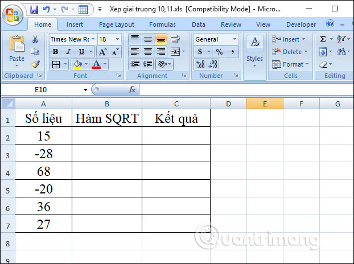Viewport: 354px width, 264px height.
Task: Open font color palette arrow
Action: point(105,64)
